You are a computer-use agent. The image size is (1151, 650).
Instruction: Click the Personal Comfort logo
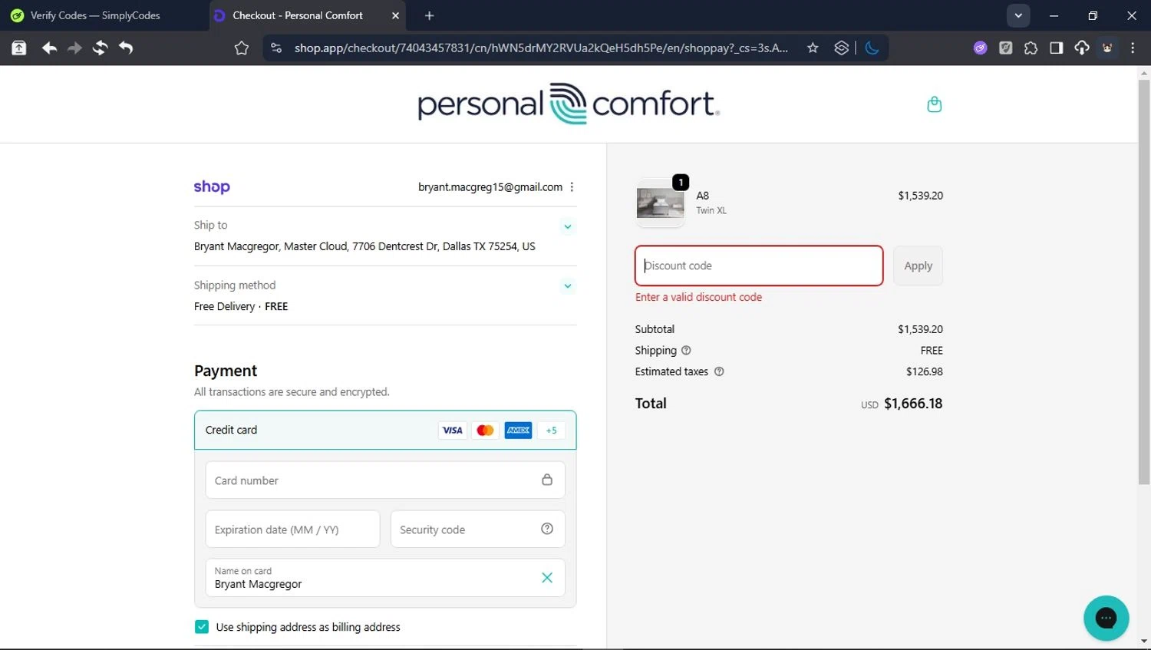tap(569, 104)
